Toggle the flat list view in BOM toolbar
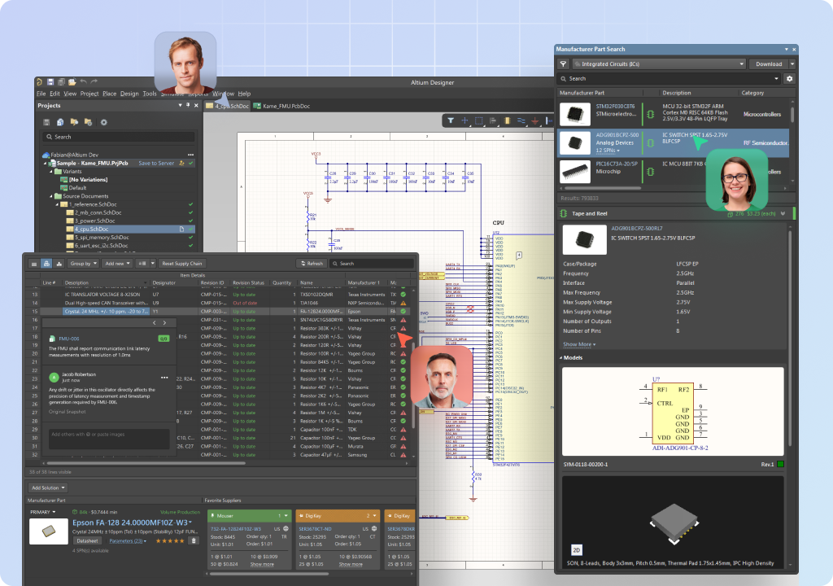 (34, 264)
